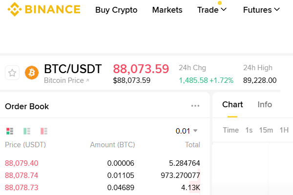Show sell orders only view
Screen dimensions: 293x195
coord(44,131)
